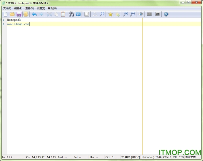
Task: Open the 编辑(E) menu
Action: pos(18,8)
